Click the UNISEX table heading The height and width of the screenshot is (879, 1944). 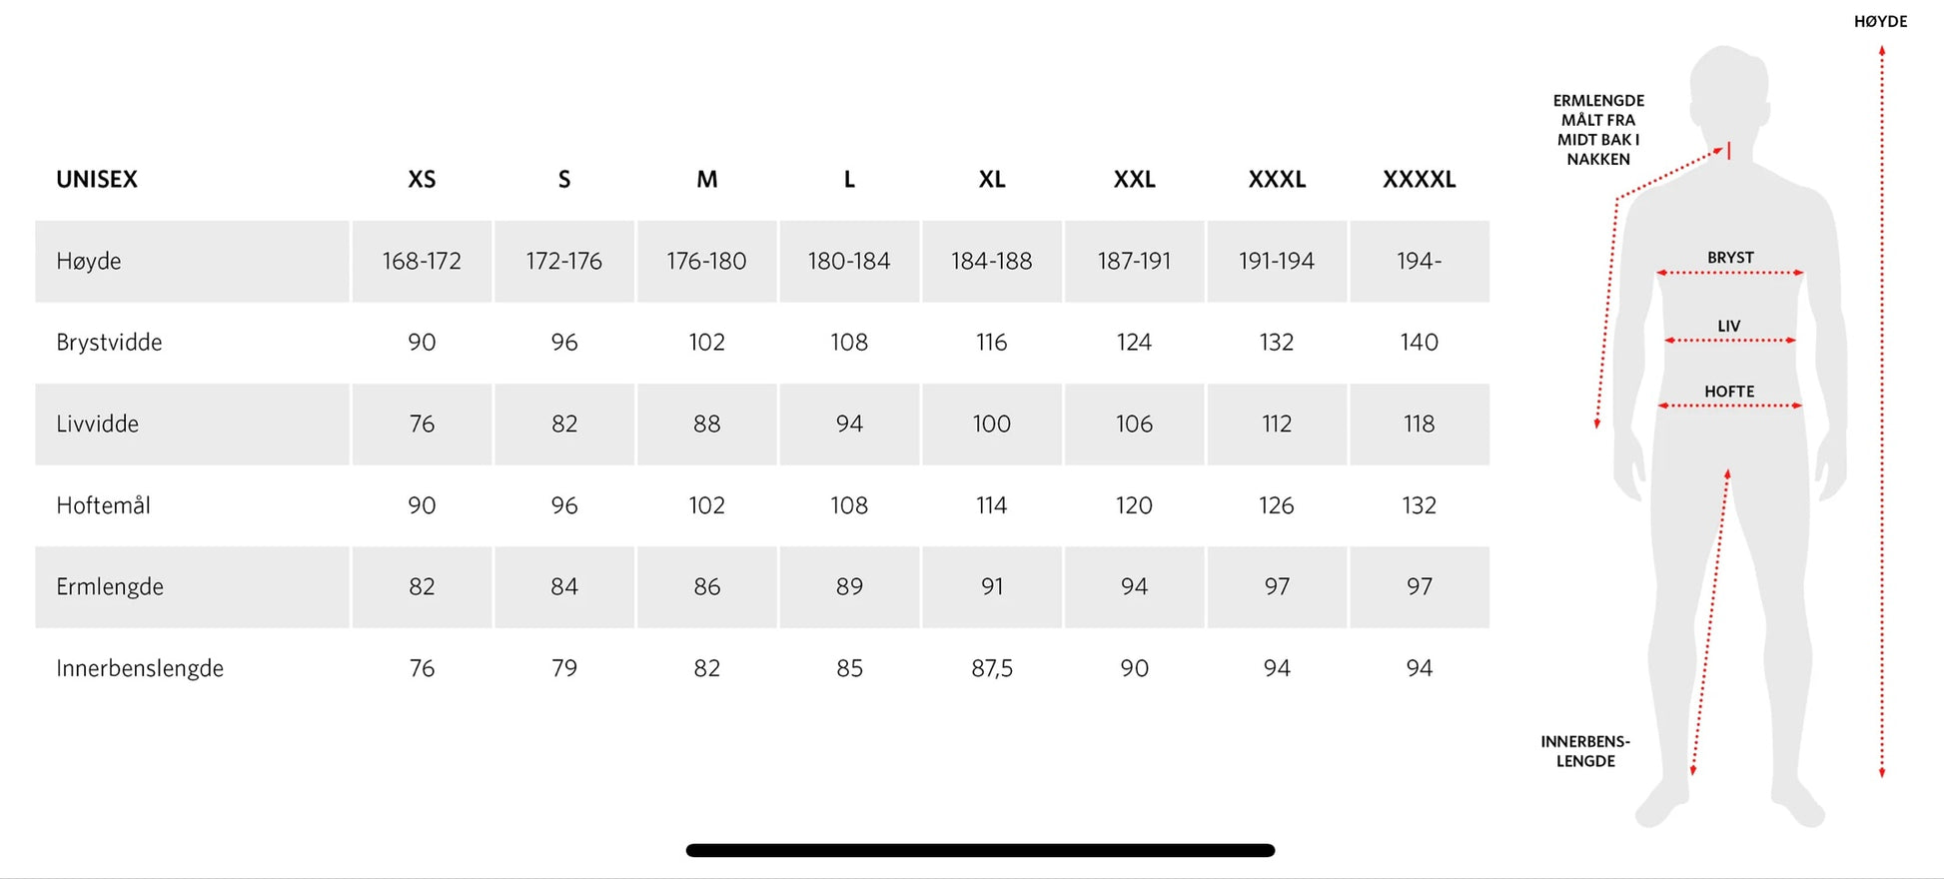tap(97, 180)
